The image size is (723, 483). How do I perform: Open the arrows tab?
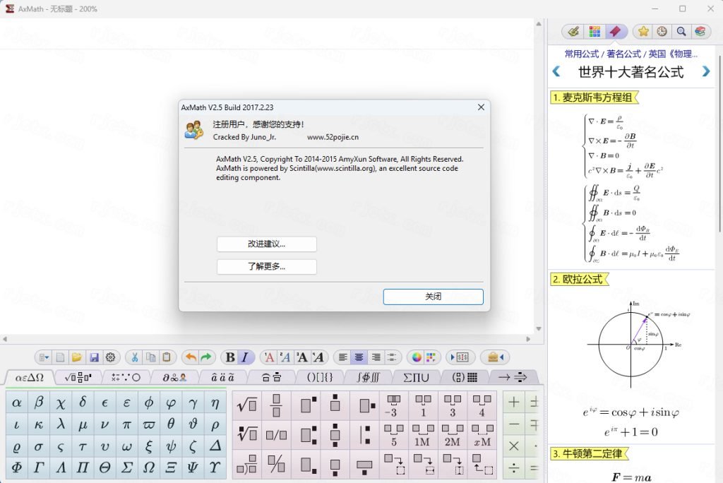tap(513, 377)
